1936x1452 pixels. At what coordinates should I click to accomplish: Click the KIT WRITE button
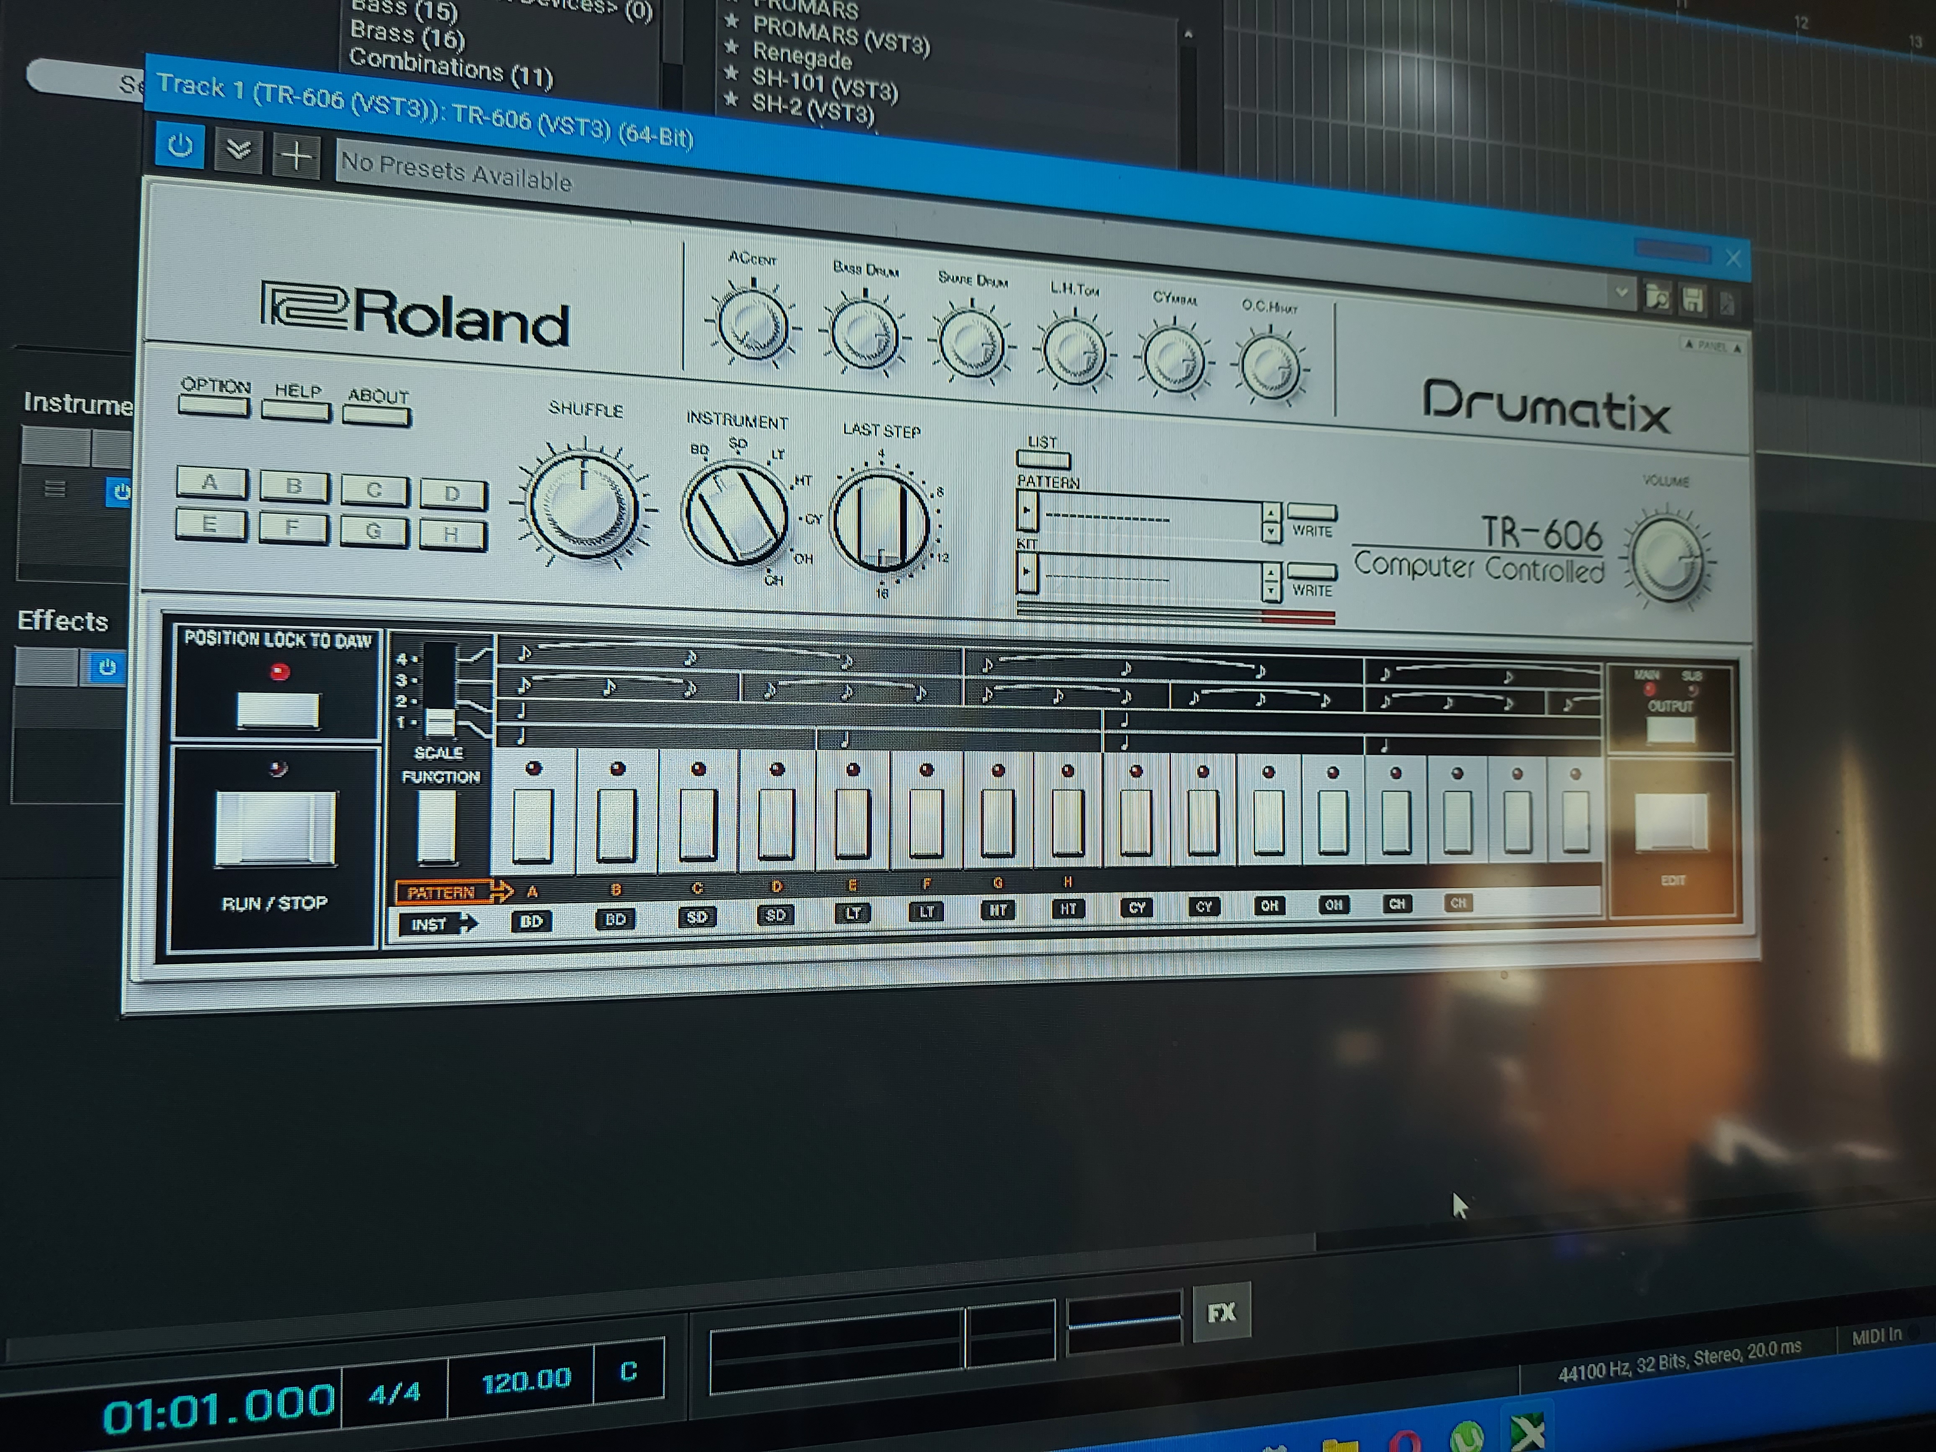[x=1312, y=572]
